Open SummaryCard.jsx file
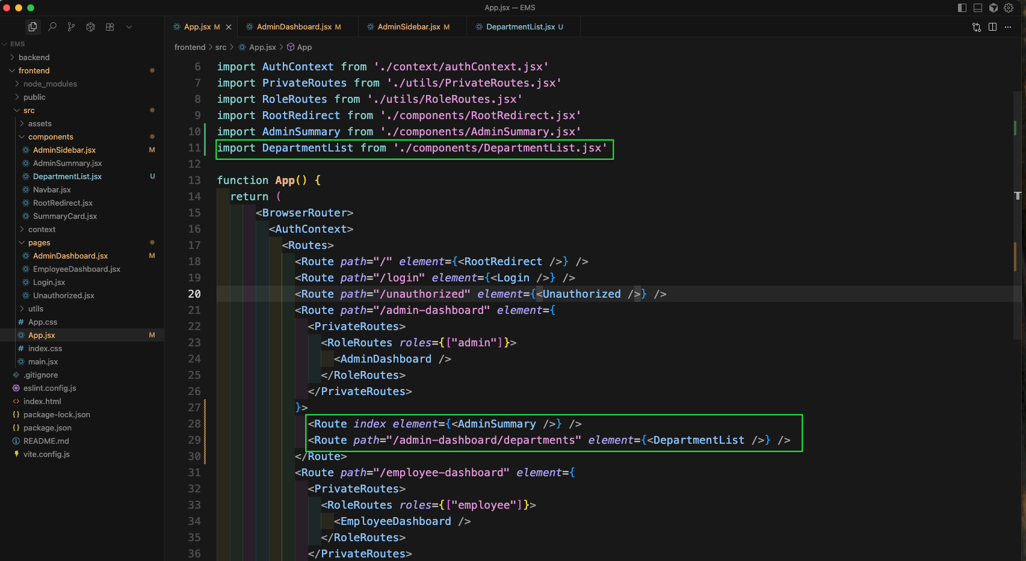Screen dimensions: 1026x561 82,216
